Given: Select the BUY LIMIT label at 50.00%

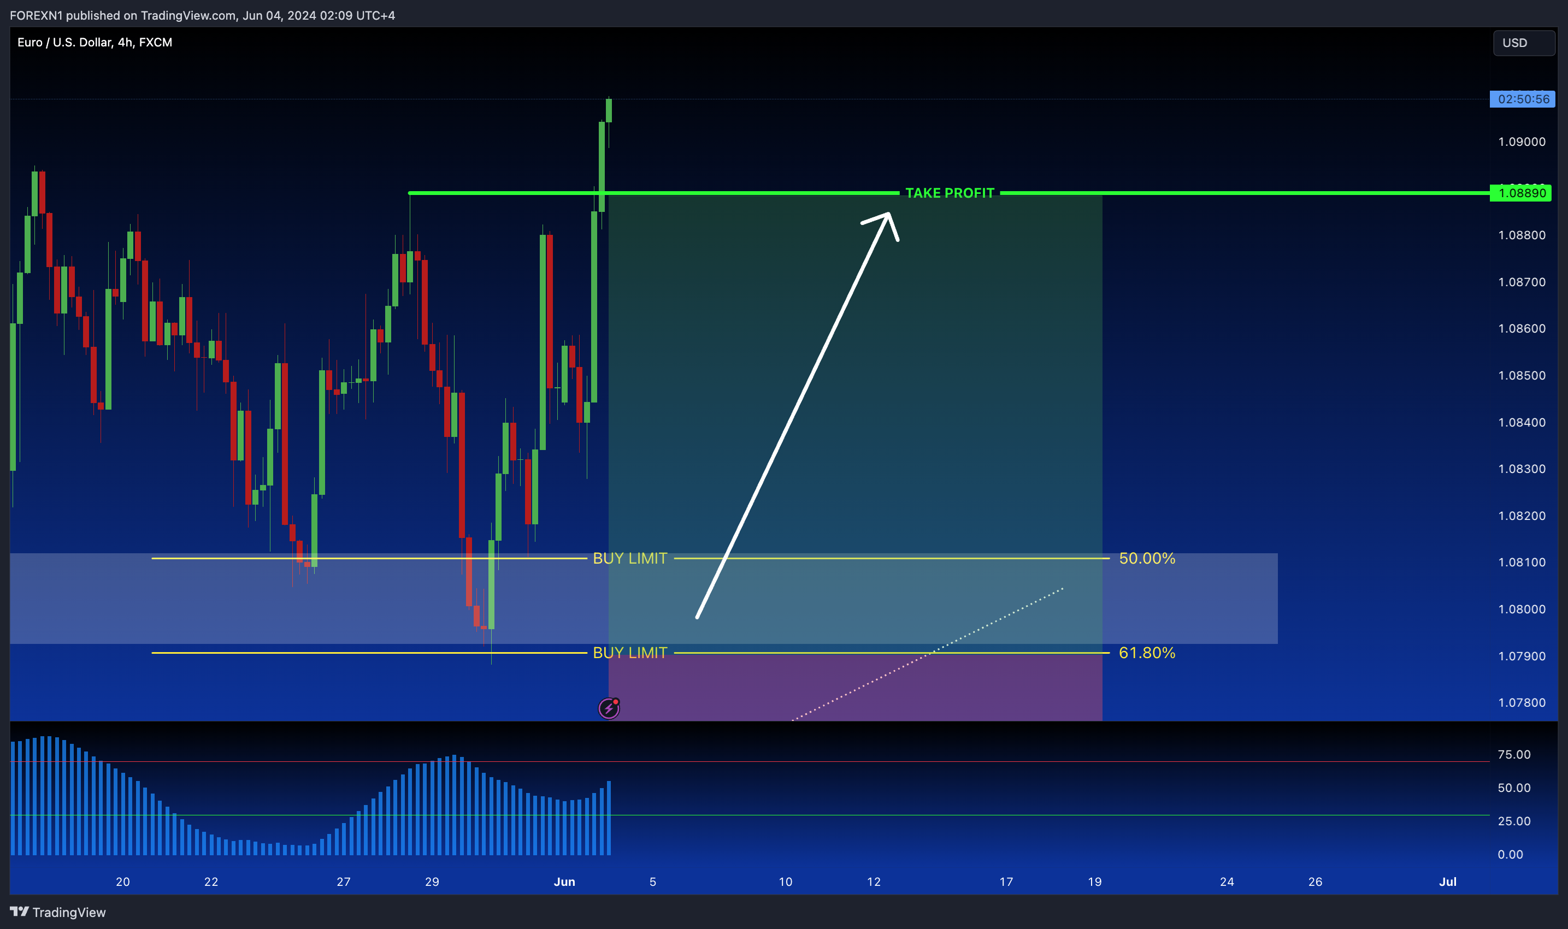Looking at the screenshot, I should [630, 558].
